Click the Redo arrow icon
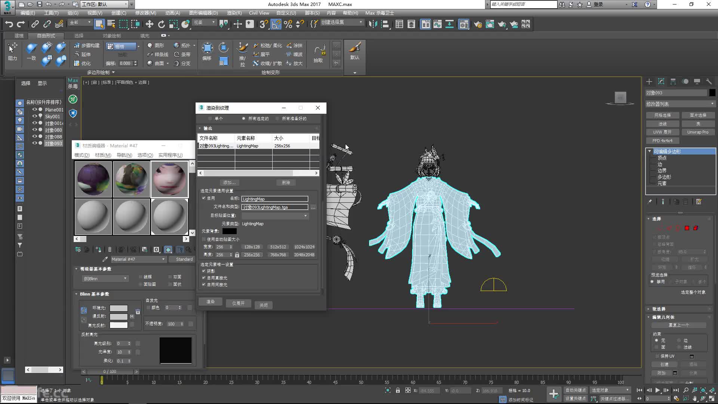 point(21,24)
